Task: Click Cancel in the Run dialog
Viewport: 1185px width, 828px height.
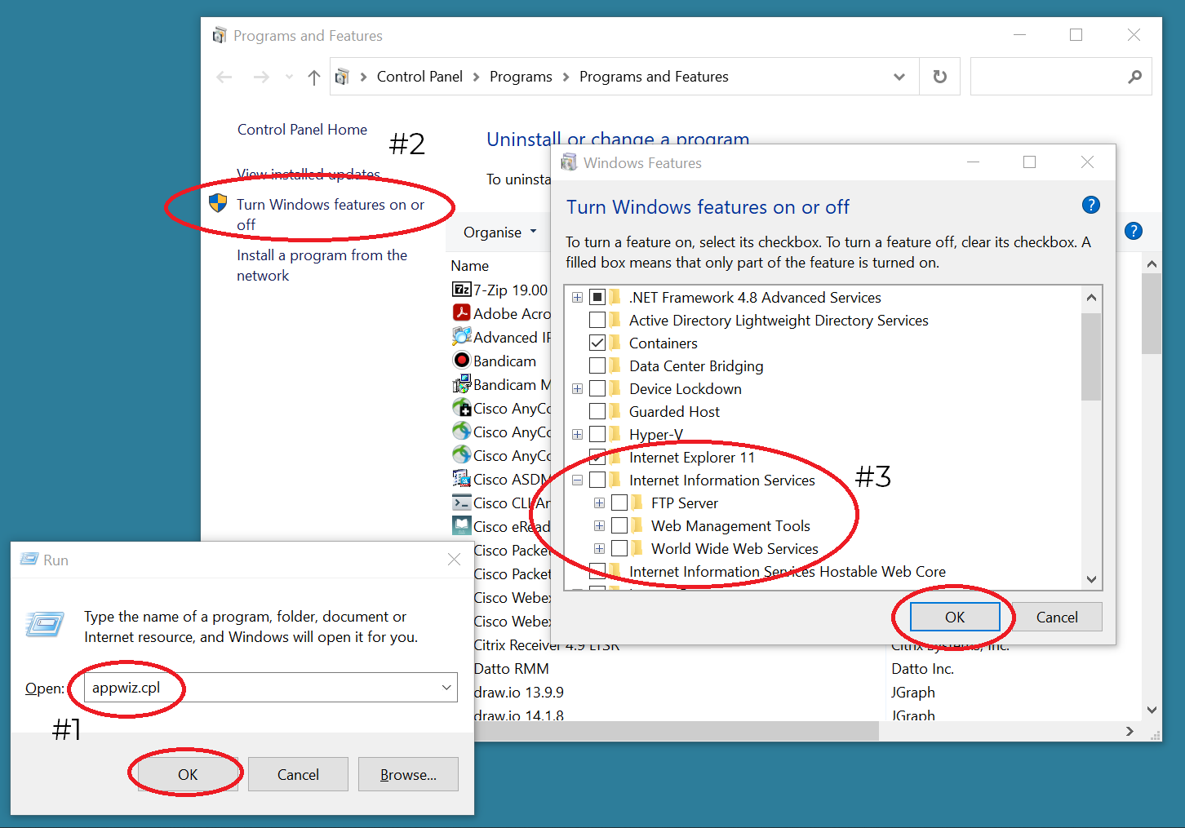Action: coord(298,774)
